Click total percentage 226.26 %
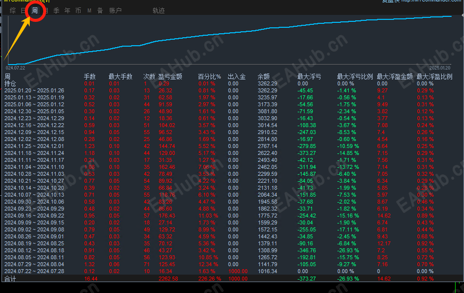The width and height of the screenshot is (464, 293). 210,279
